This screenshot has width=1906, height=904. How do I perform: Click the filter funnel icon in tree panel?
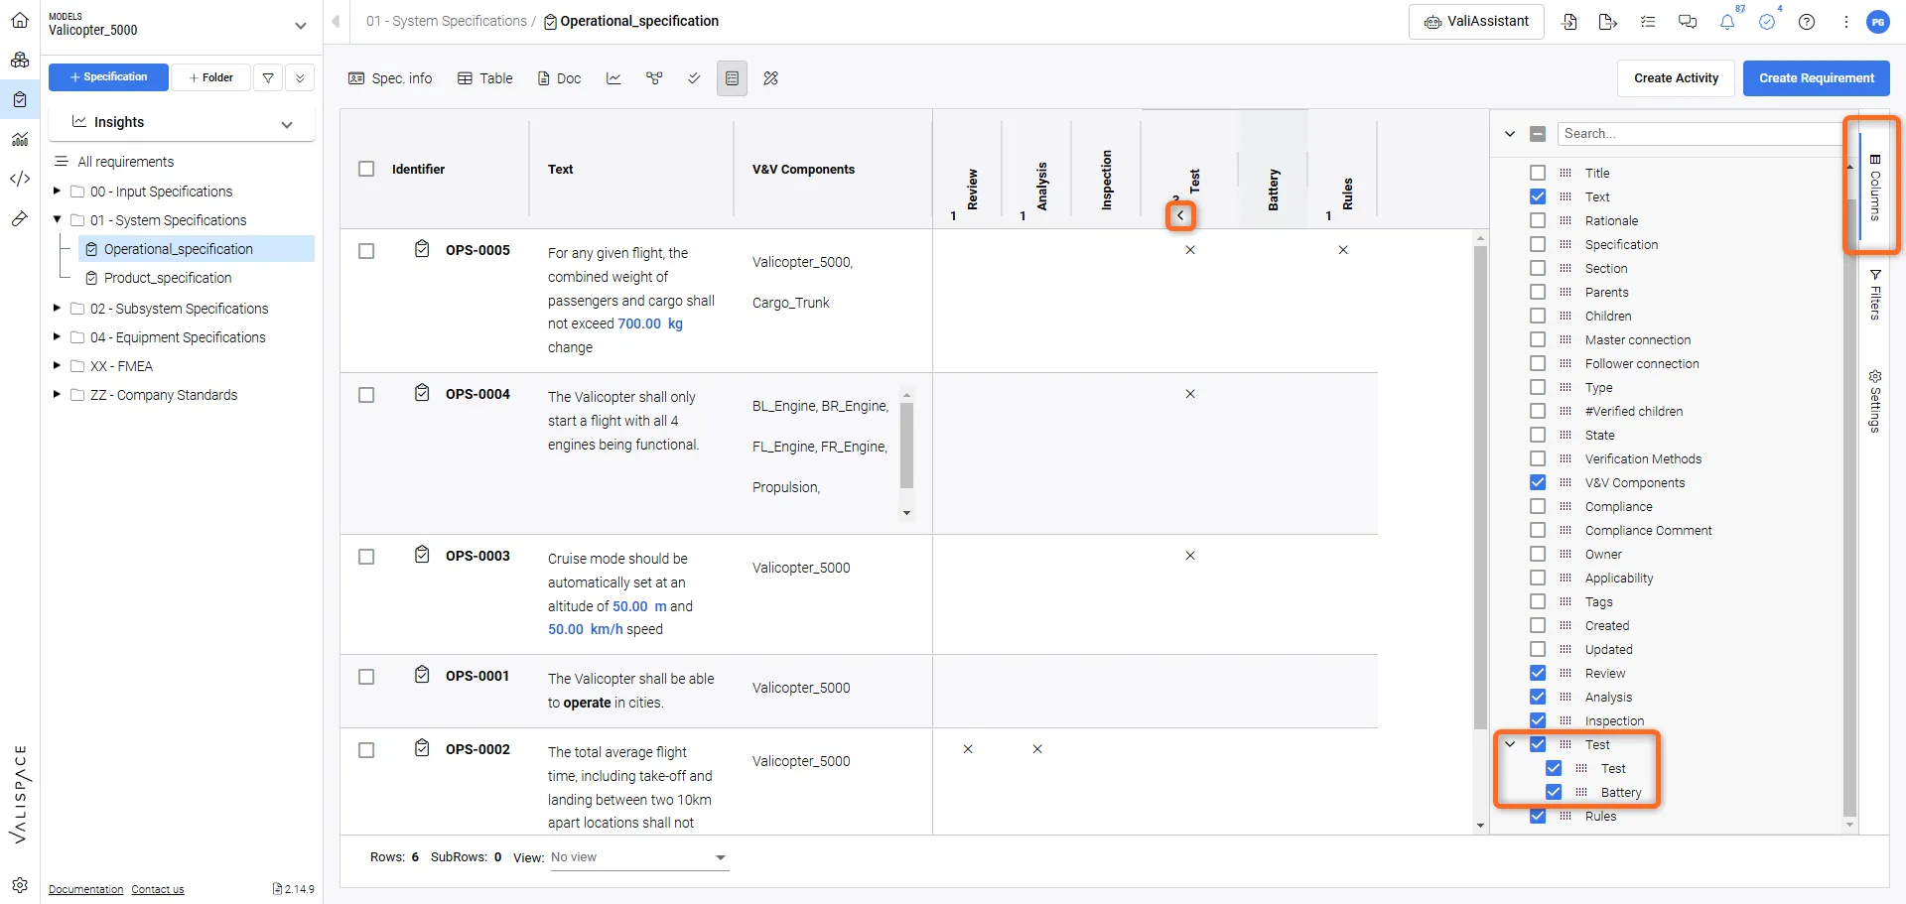[268, 77]
